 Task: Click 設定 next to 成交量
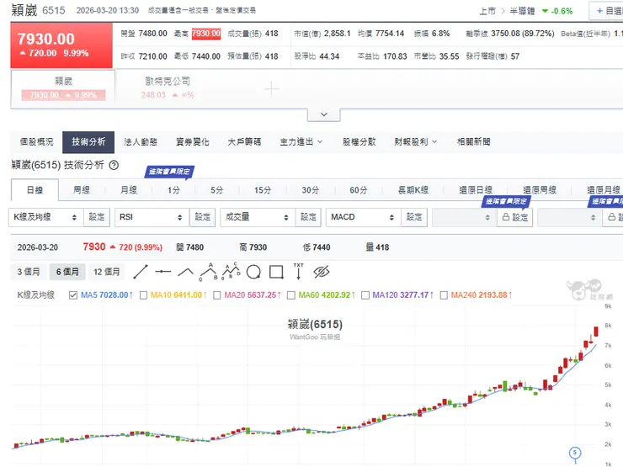click(x=308, y=217)
